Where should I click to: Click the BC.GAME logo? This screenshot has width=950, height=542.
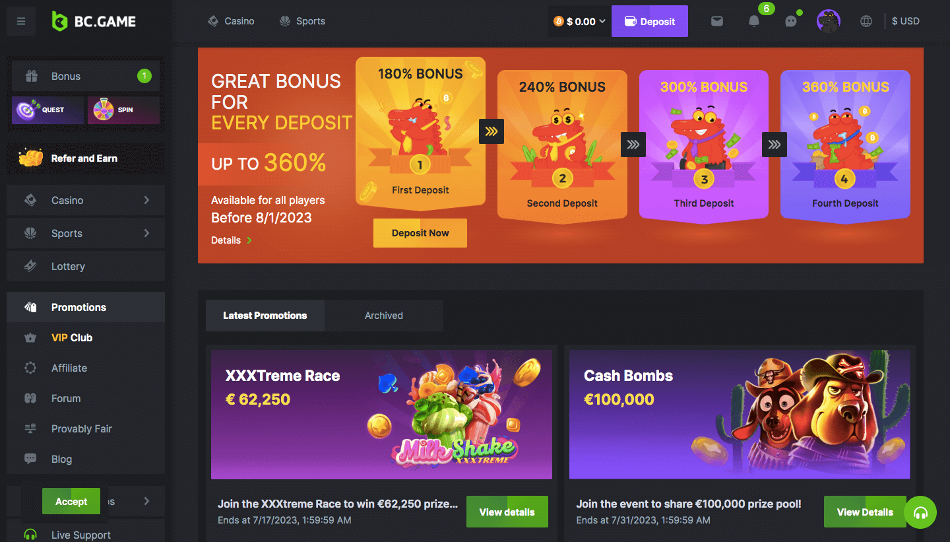(x=94, y=21)
